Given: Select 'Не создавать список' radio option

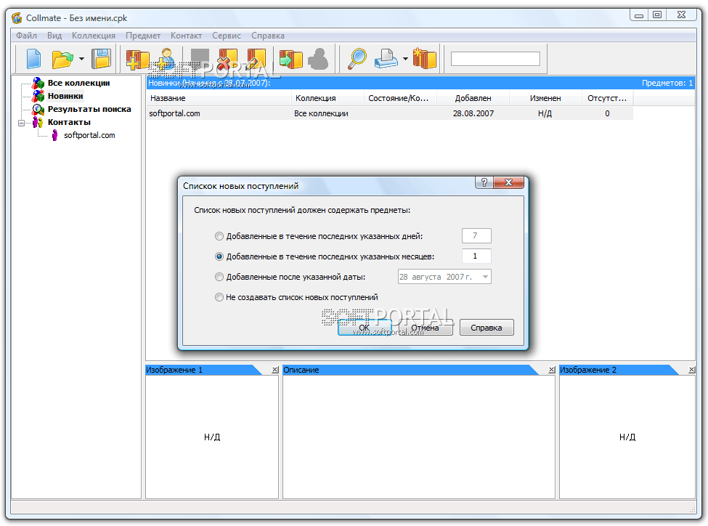Looking at the screenshot, I should coord(219,297).
